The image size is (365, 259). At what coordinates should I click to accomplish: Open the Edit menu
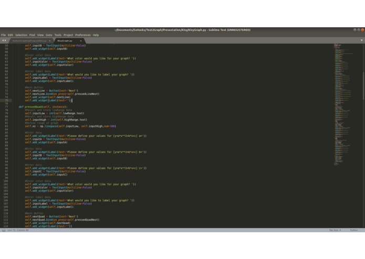[11, 35]
